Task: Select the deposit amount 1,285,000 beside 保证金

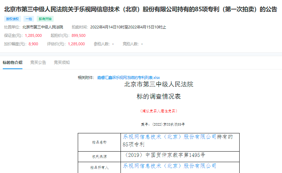Action: click(x=33, y=35)
